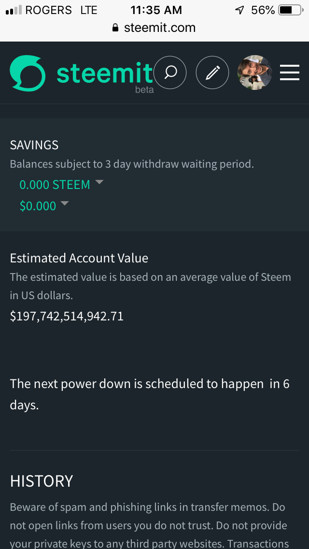Tap the steemit.com address bar
This screenshot has height=549, width=309.
click(159, 28)
